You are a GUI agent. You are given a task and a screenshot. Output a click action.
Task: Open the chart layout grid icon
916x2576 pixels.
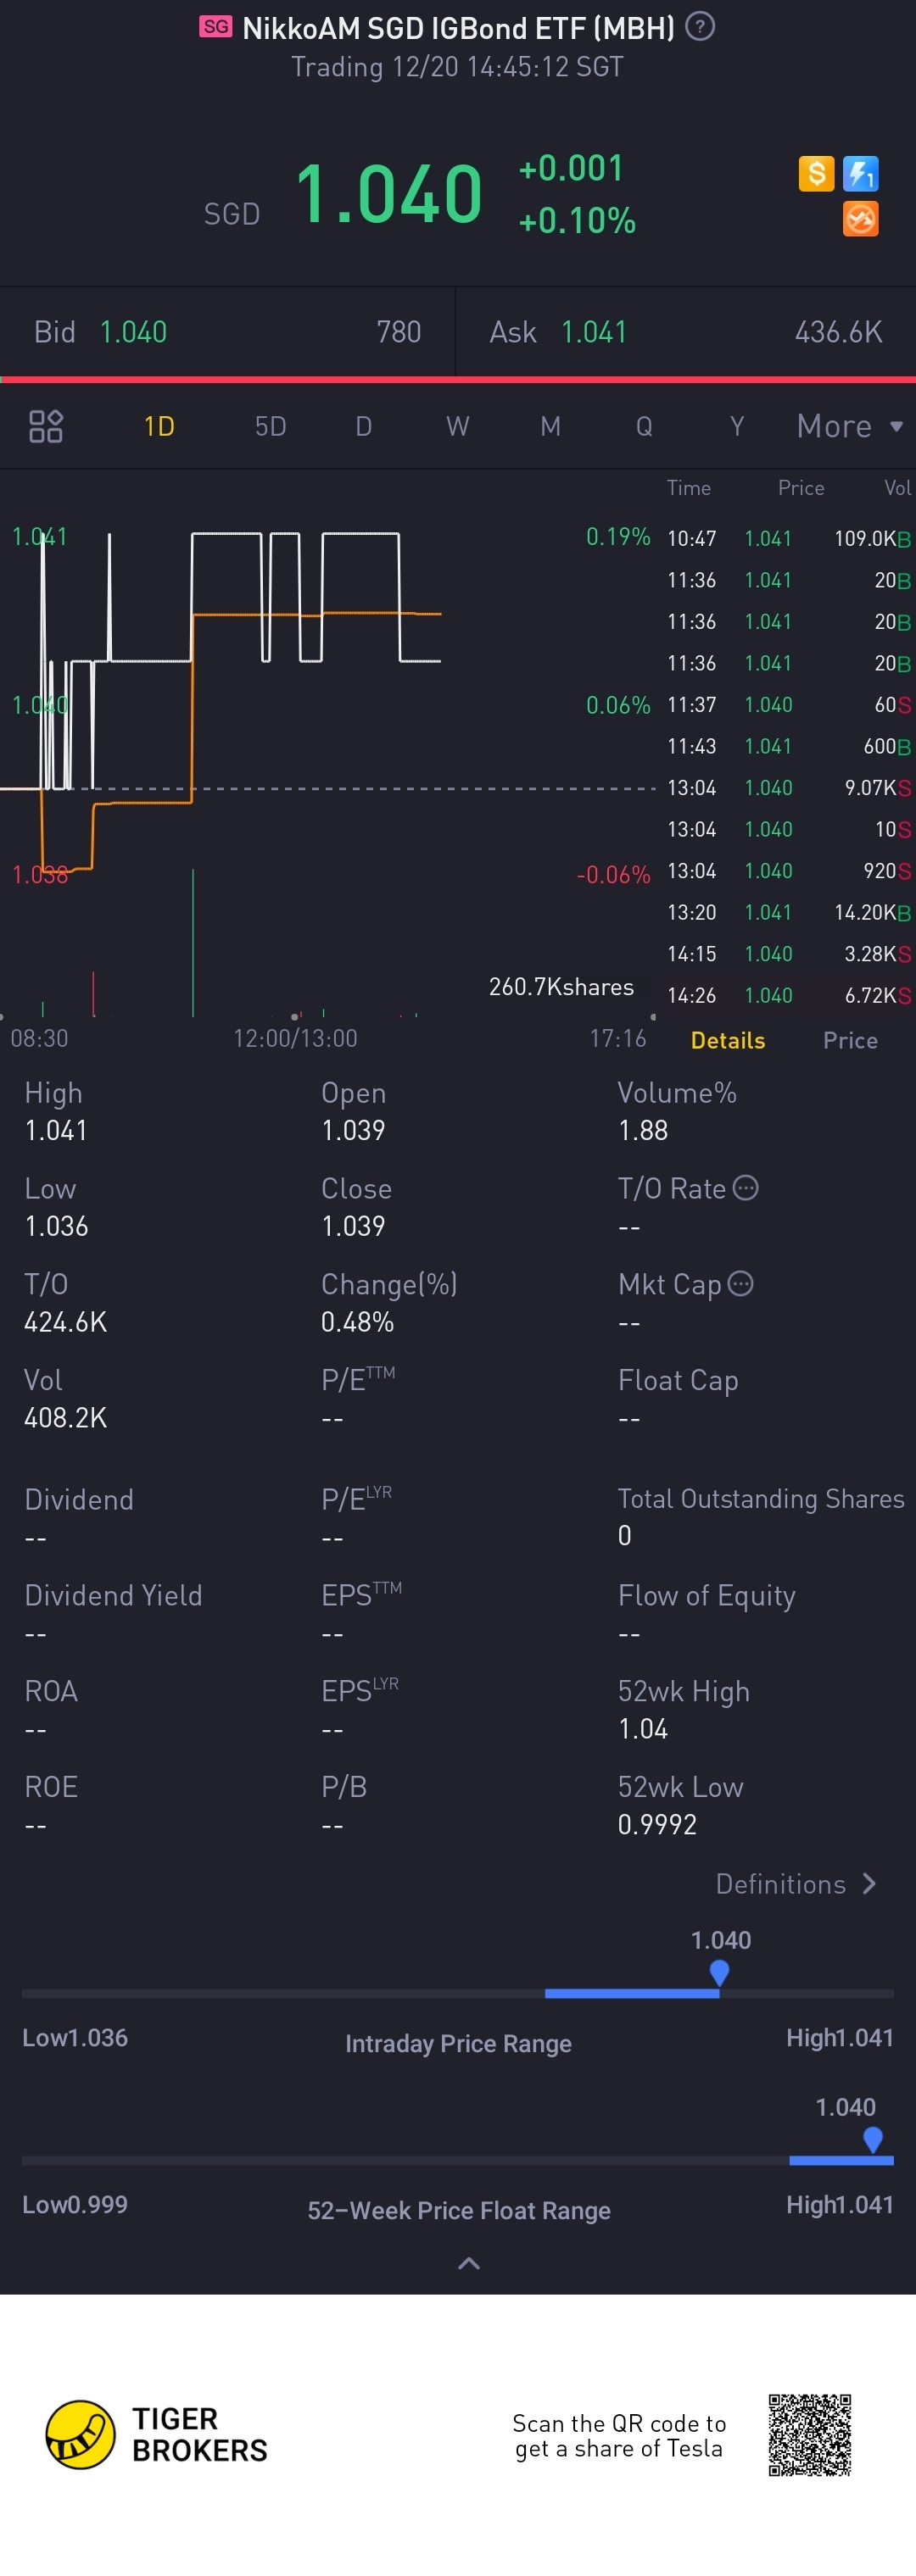[46, 426]
